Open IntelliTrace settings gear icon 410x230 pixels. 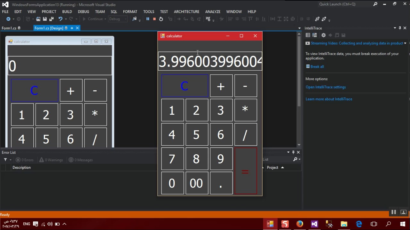[x=324, y=35]
